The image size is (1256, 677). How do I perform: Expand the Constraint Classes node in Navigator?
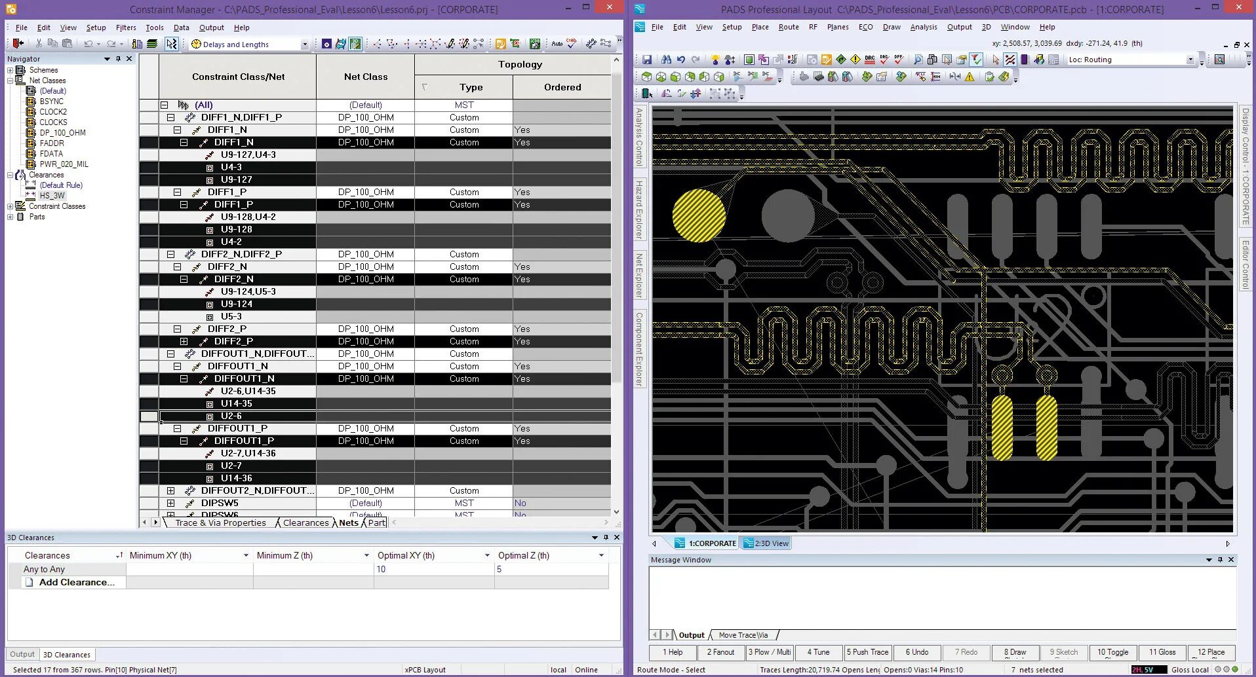coord(10,206)
